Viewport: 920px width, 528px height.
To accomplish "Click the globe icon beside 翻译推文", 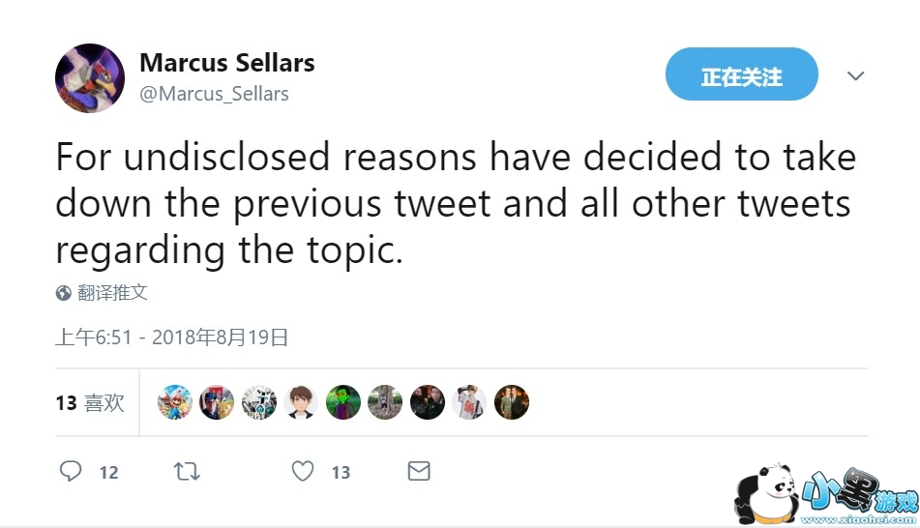I will pos(64,293).
